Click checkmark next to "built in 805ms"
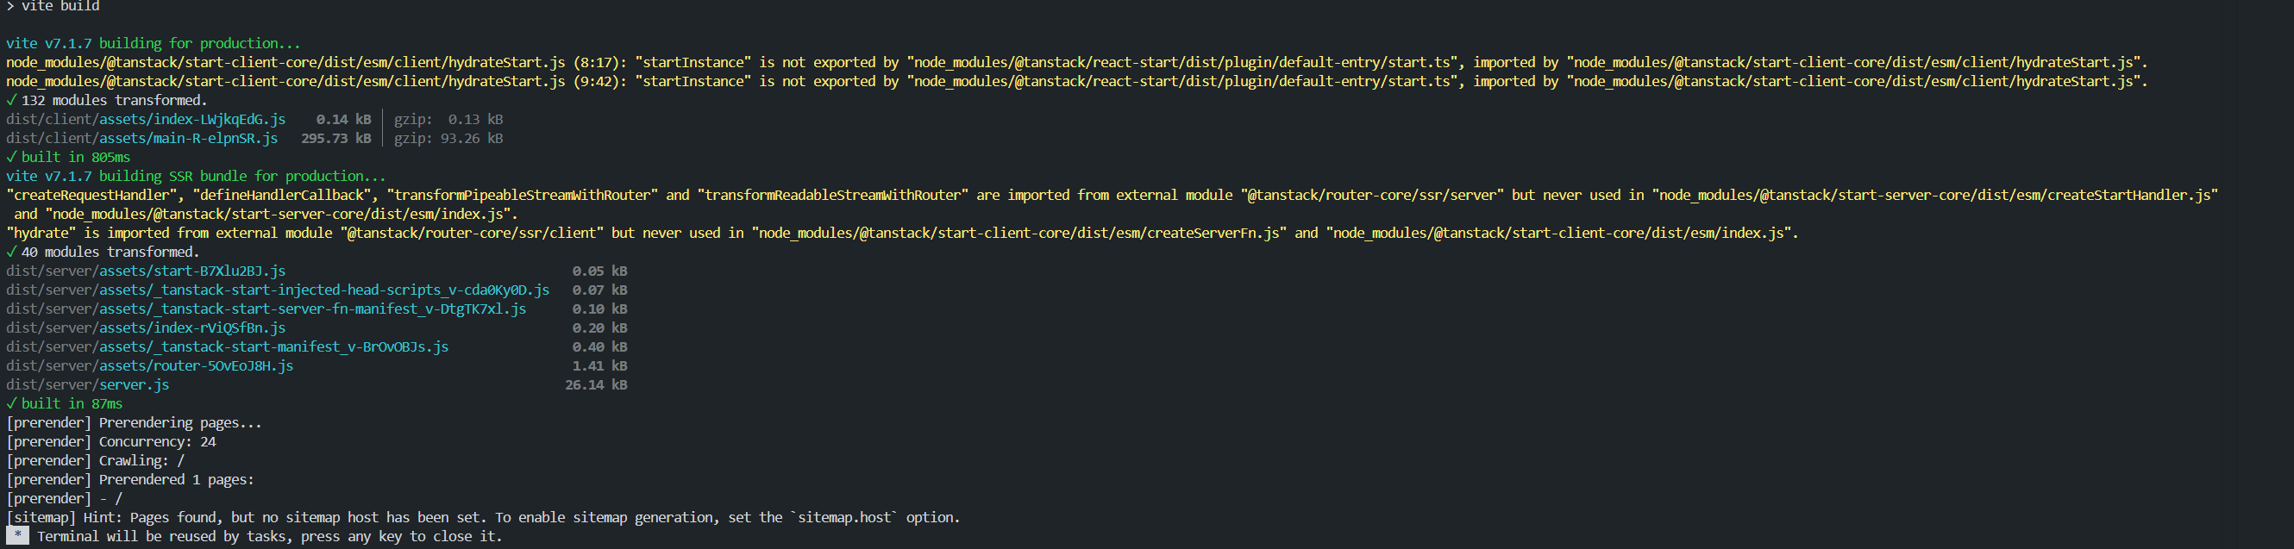The width and height of the screenshot is (2294, 549). click(11, 157)
